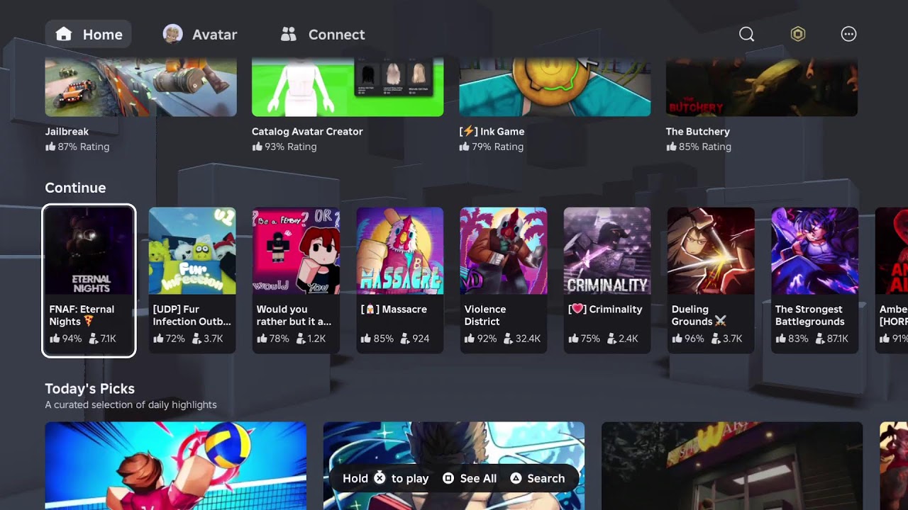Click thumbs-up icon on Fur Infection card
The height and width of the screenshot is (510, 908).
click(158, 339)
